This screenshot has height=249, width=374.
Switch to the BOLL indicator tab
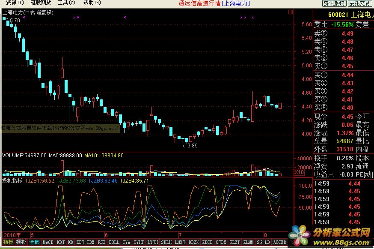click(x=114, y=242)
